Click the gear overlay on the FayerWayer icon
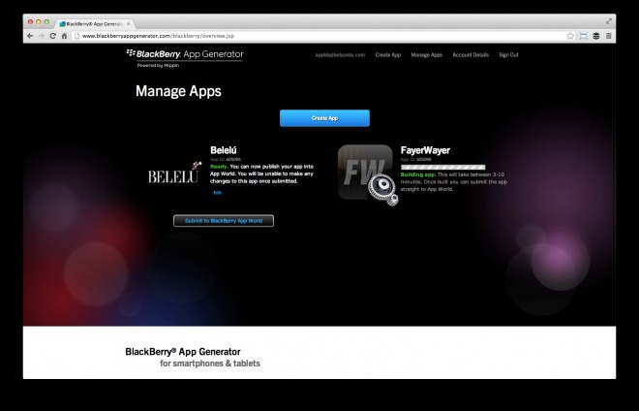The image size is (639, 411). click(382, 189)
